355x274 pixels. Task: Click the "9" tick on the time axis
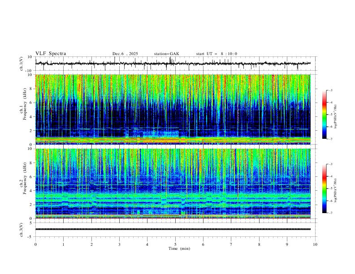(287, 244)
